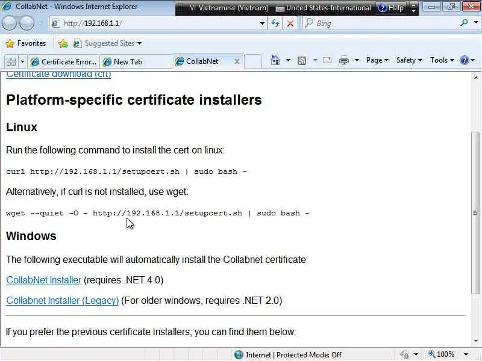This screenshot has height=361, width=482.
Task: Click the Internet Explorer title bar icon
Action: pos(7,6)
